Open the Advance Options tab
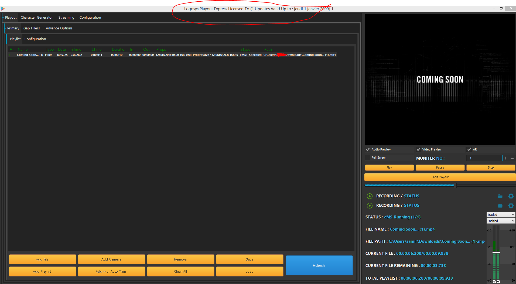516x284 pixels. (59, 28)
